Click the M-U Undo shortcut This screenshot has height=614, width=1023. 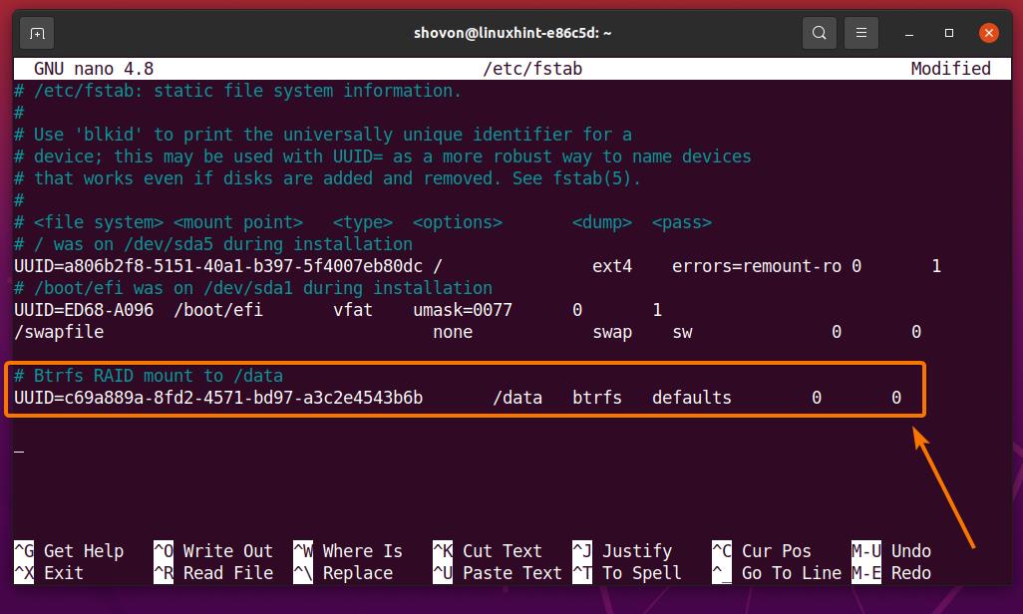891,551
